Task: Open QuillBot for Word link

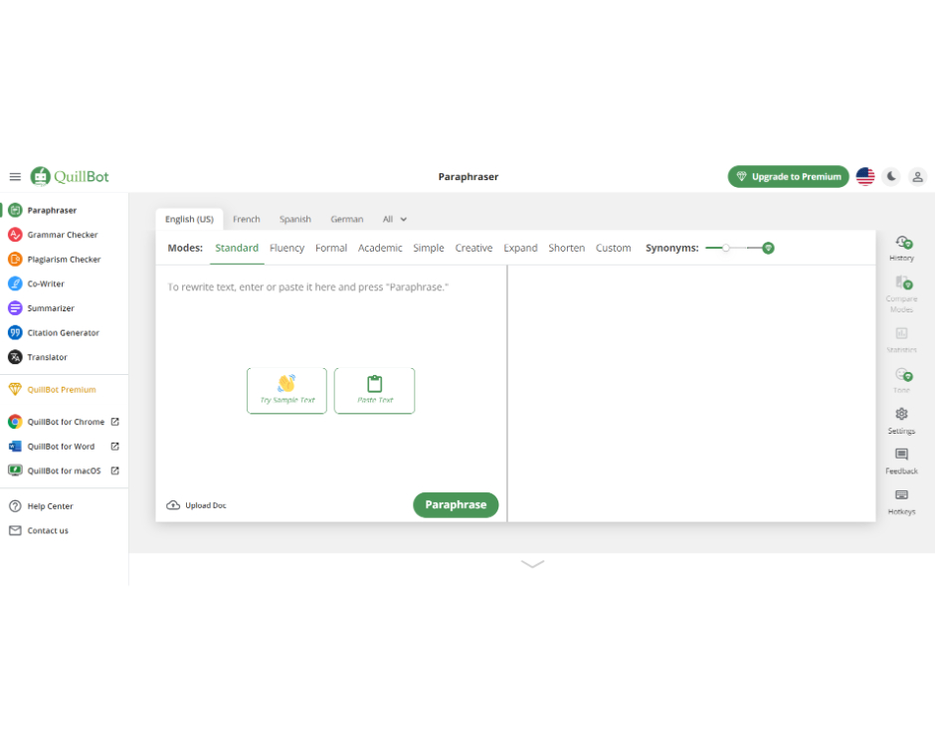Action: [65, 446]
